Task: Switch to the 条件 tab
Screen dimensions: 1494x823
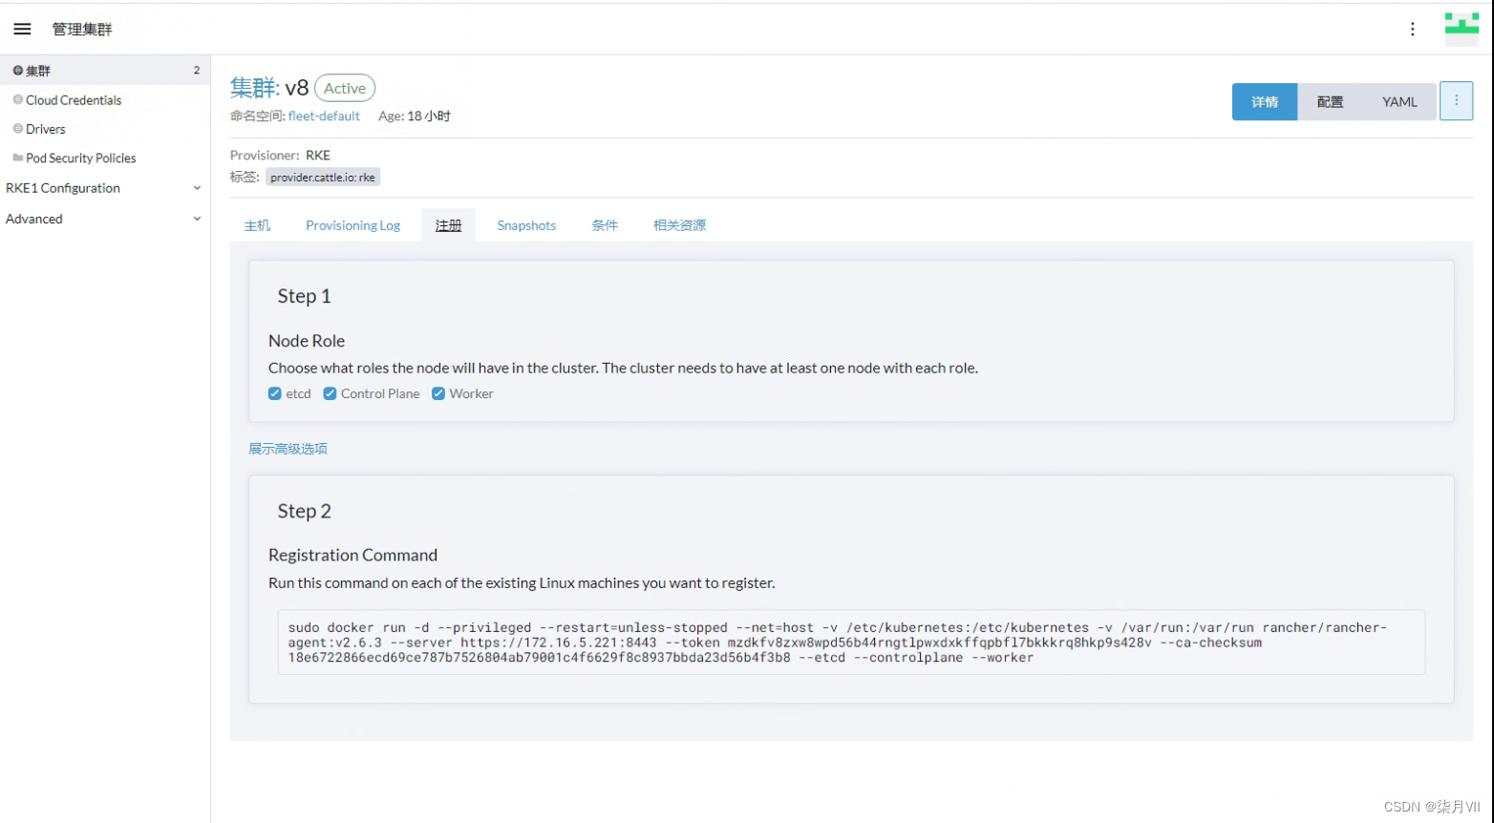Action: [x=605, y=225]
